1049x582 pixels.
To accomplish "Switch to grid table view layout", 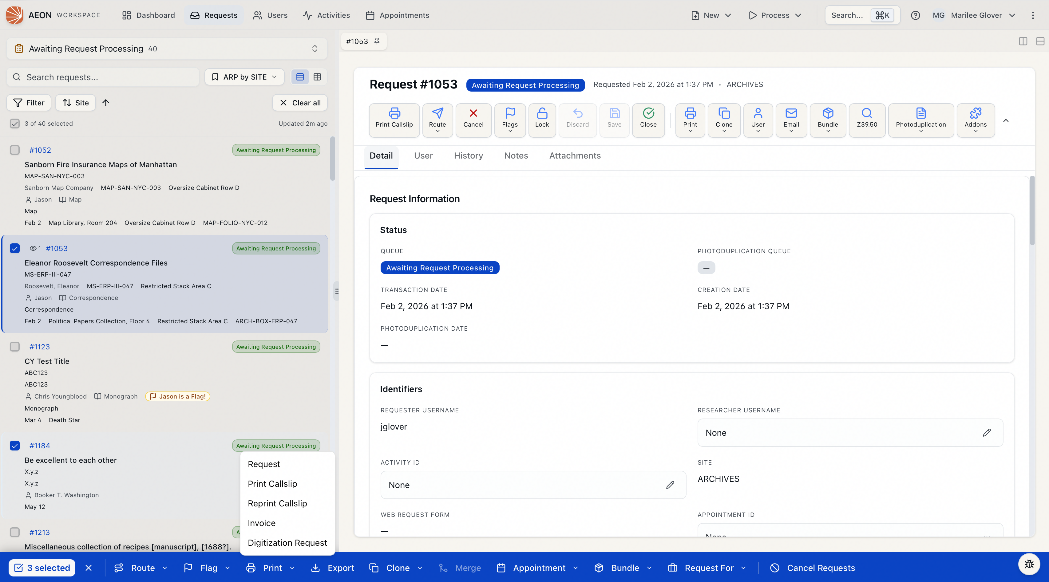I will (x=317, y=77).
